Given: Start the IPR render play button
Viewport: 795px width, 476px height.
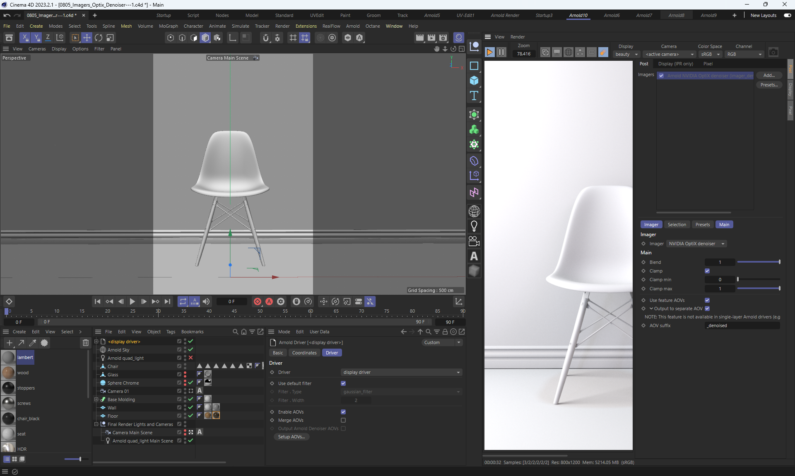Looking at the screenshot, I should pos(489,53).
